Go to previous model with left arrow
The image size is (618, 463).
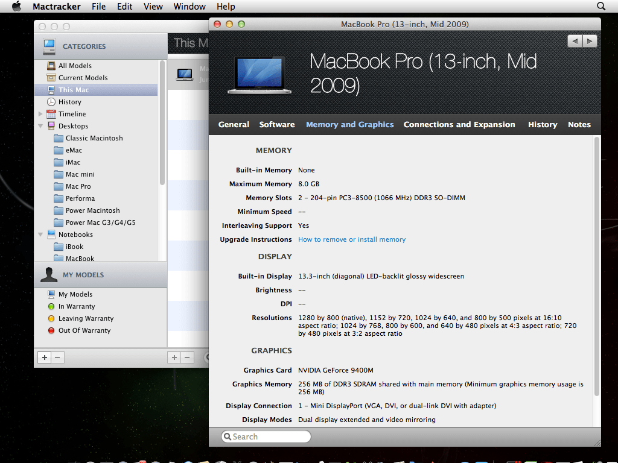point(575,41)
